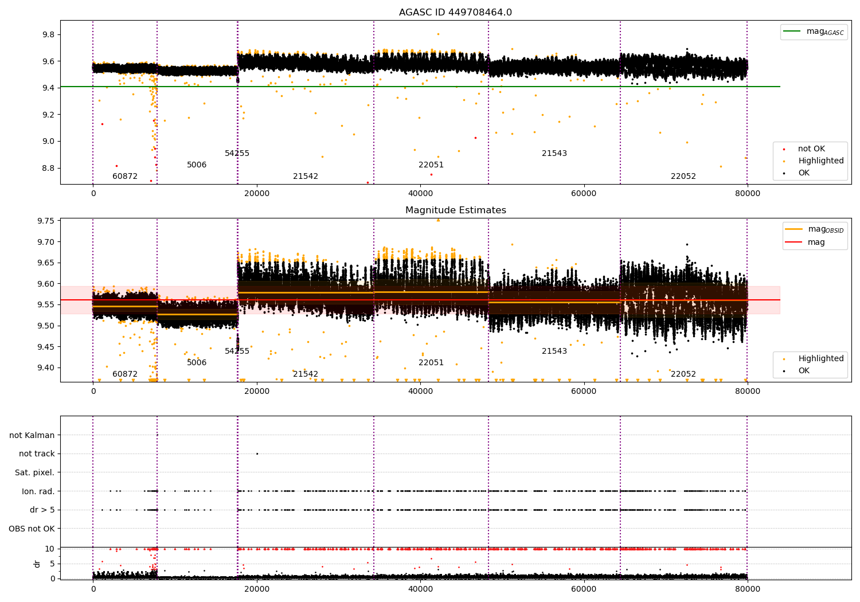Click the 10 tick on dr axis
Viewport: 860px width, 602px height.
(50, 549)
